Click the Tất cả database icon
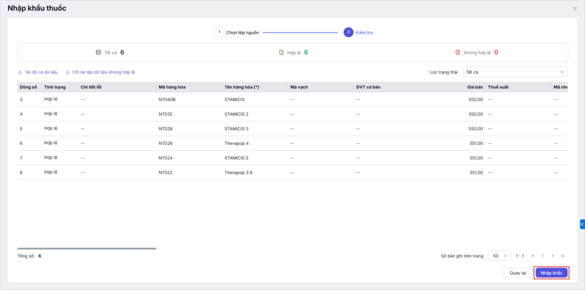Image resolution: width=585 pixels, height=290 pixels. click(x=98, y=53)
